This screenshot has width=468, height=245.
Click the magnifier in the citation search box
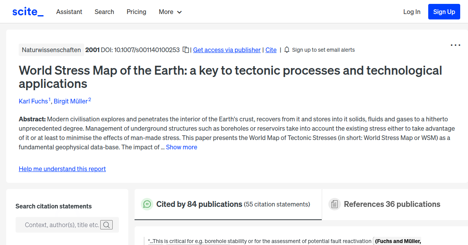pos(106,224)
